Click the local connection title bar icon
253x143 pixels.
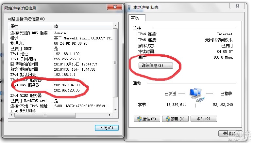[129, 7]
